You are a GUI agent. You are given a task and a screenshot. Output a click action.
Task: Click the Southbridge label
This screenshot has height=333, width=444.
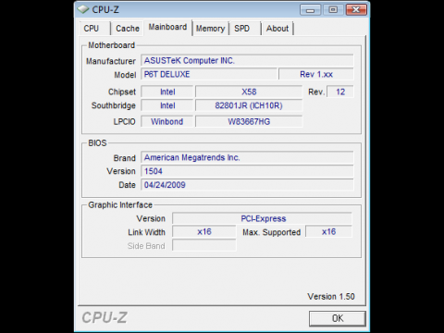(114, 105)
